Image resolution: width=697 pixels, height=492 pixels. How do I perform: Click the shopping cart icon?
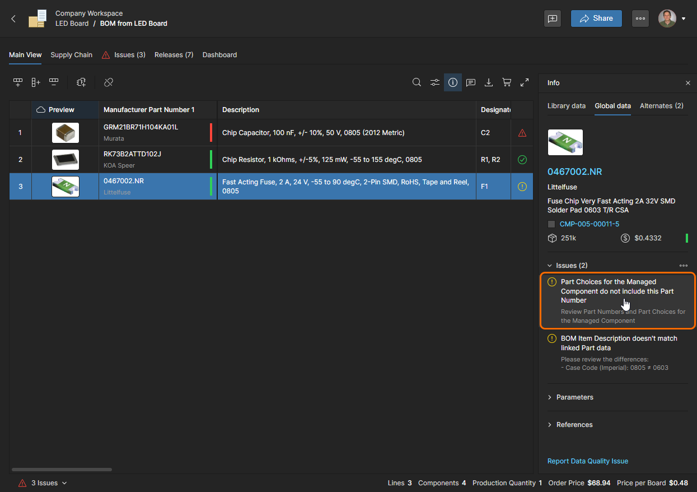coord(507,82)
